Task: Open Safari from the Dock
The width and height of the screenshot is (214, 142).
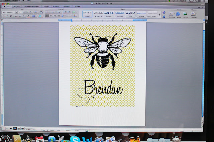Action: [x=99, y=140]
